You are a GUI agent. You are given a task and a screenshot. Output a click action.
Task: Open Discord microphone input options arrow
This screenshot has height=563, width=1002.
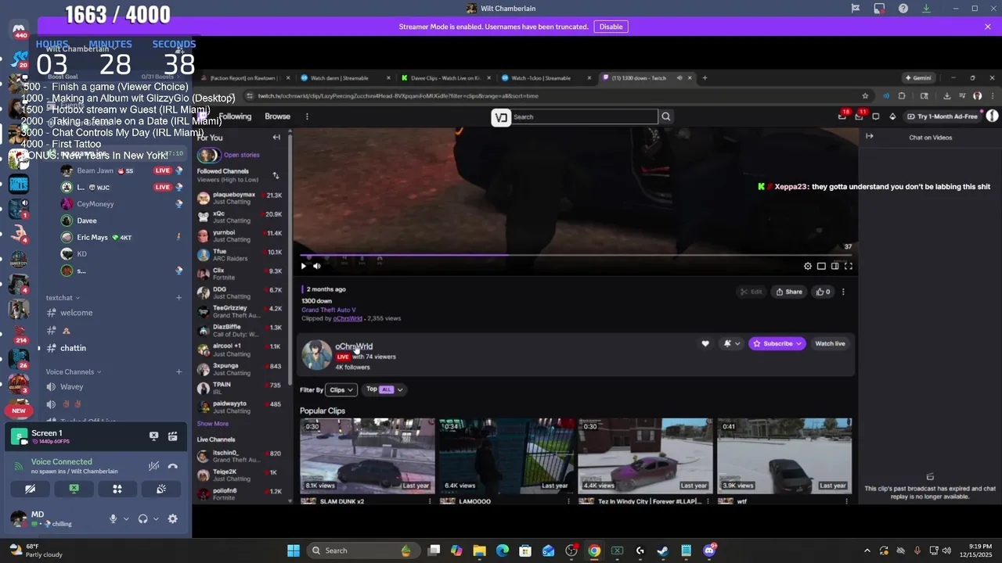pos(126,519)
